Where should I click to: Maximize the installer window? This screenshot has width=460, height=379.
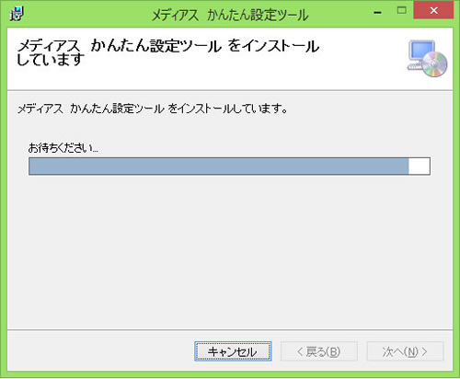click(401, 11)
